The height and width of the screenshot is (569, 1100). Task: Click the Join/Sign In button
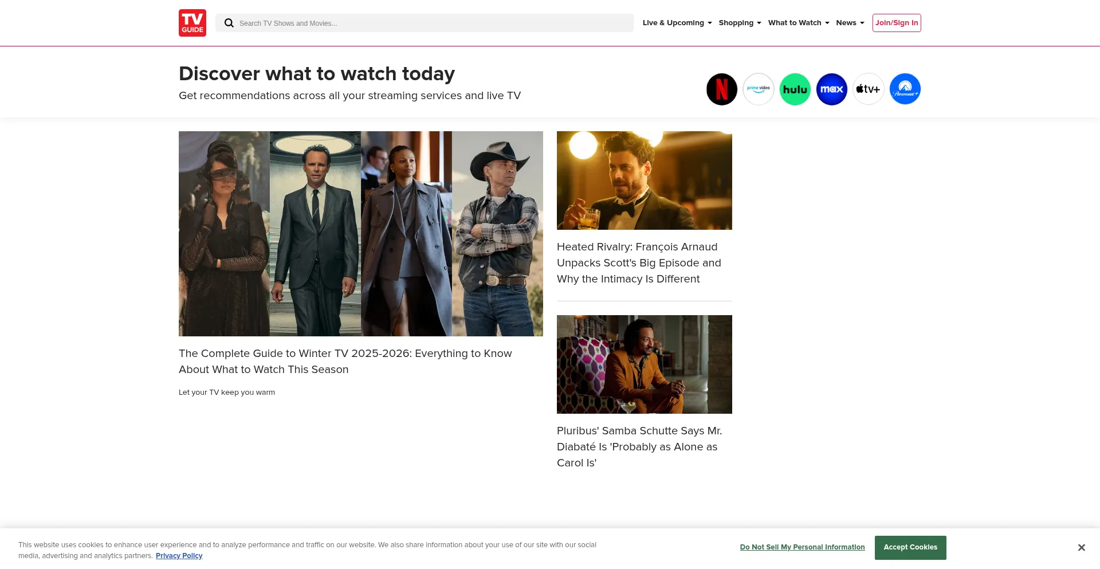(x=896, y=23)
